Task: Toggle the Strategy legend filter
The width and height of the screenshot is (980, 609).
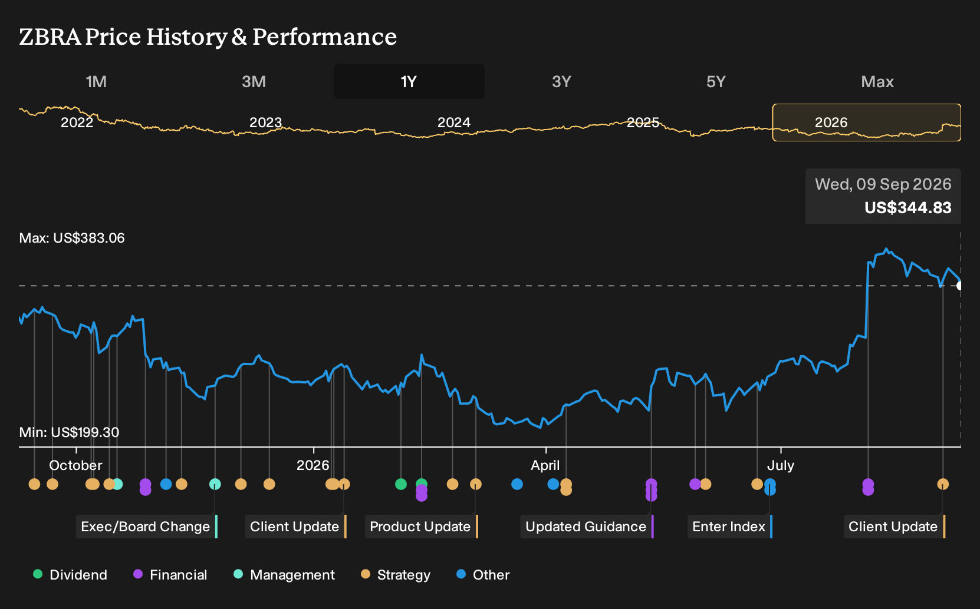Action: click(x=395, y=575)
